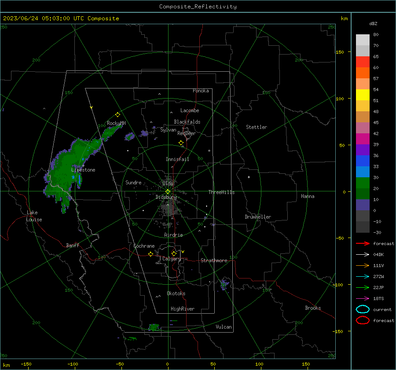Click the Composite_Reflectivity title
This screenshot has height=370, width=396.
point(198,7)
